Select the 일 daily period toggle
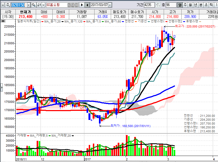The image size is (218, 162). (180, 5)
